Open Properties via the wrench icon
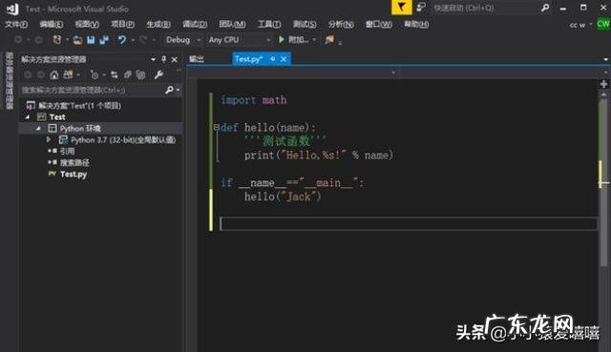The image size is (611, 352). (158, 74)
